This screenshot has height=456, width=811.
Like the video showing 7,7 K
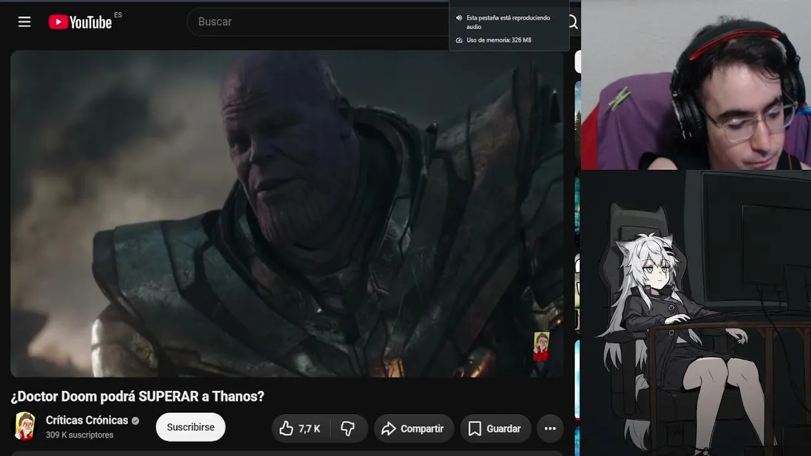pos(300,429)
